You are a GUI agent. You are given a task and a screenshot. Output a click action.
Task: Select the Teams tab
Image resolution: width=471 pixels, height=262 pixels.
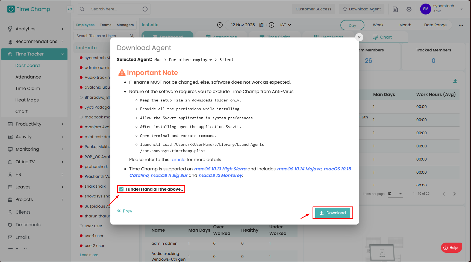click(105, 25)
